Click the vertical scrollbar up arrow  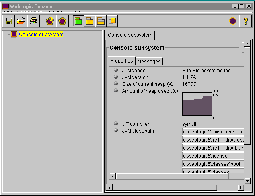coord(247,44)
